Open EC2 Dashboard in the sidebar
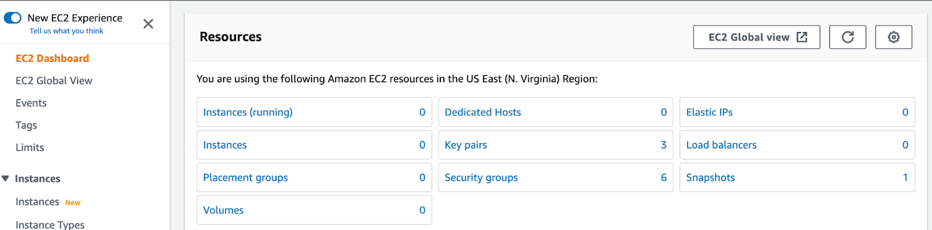This screenshot has height=230, width=932. point(52,58)
